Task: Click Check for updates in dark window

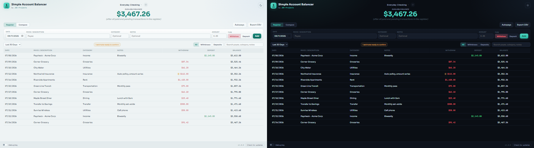Action: point(522,145)
